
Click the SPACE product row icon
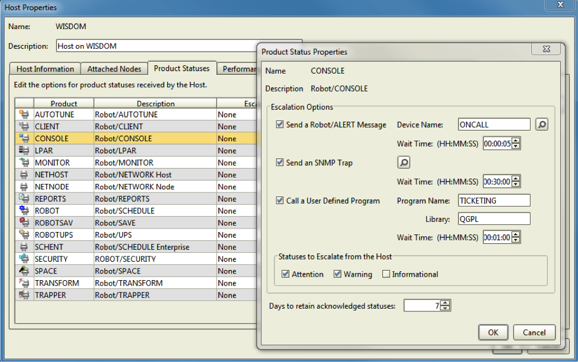click(x=24, y=271)
